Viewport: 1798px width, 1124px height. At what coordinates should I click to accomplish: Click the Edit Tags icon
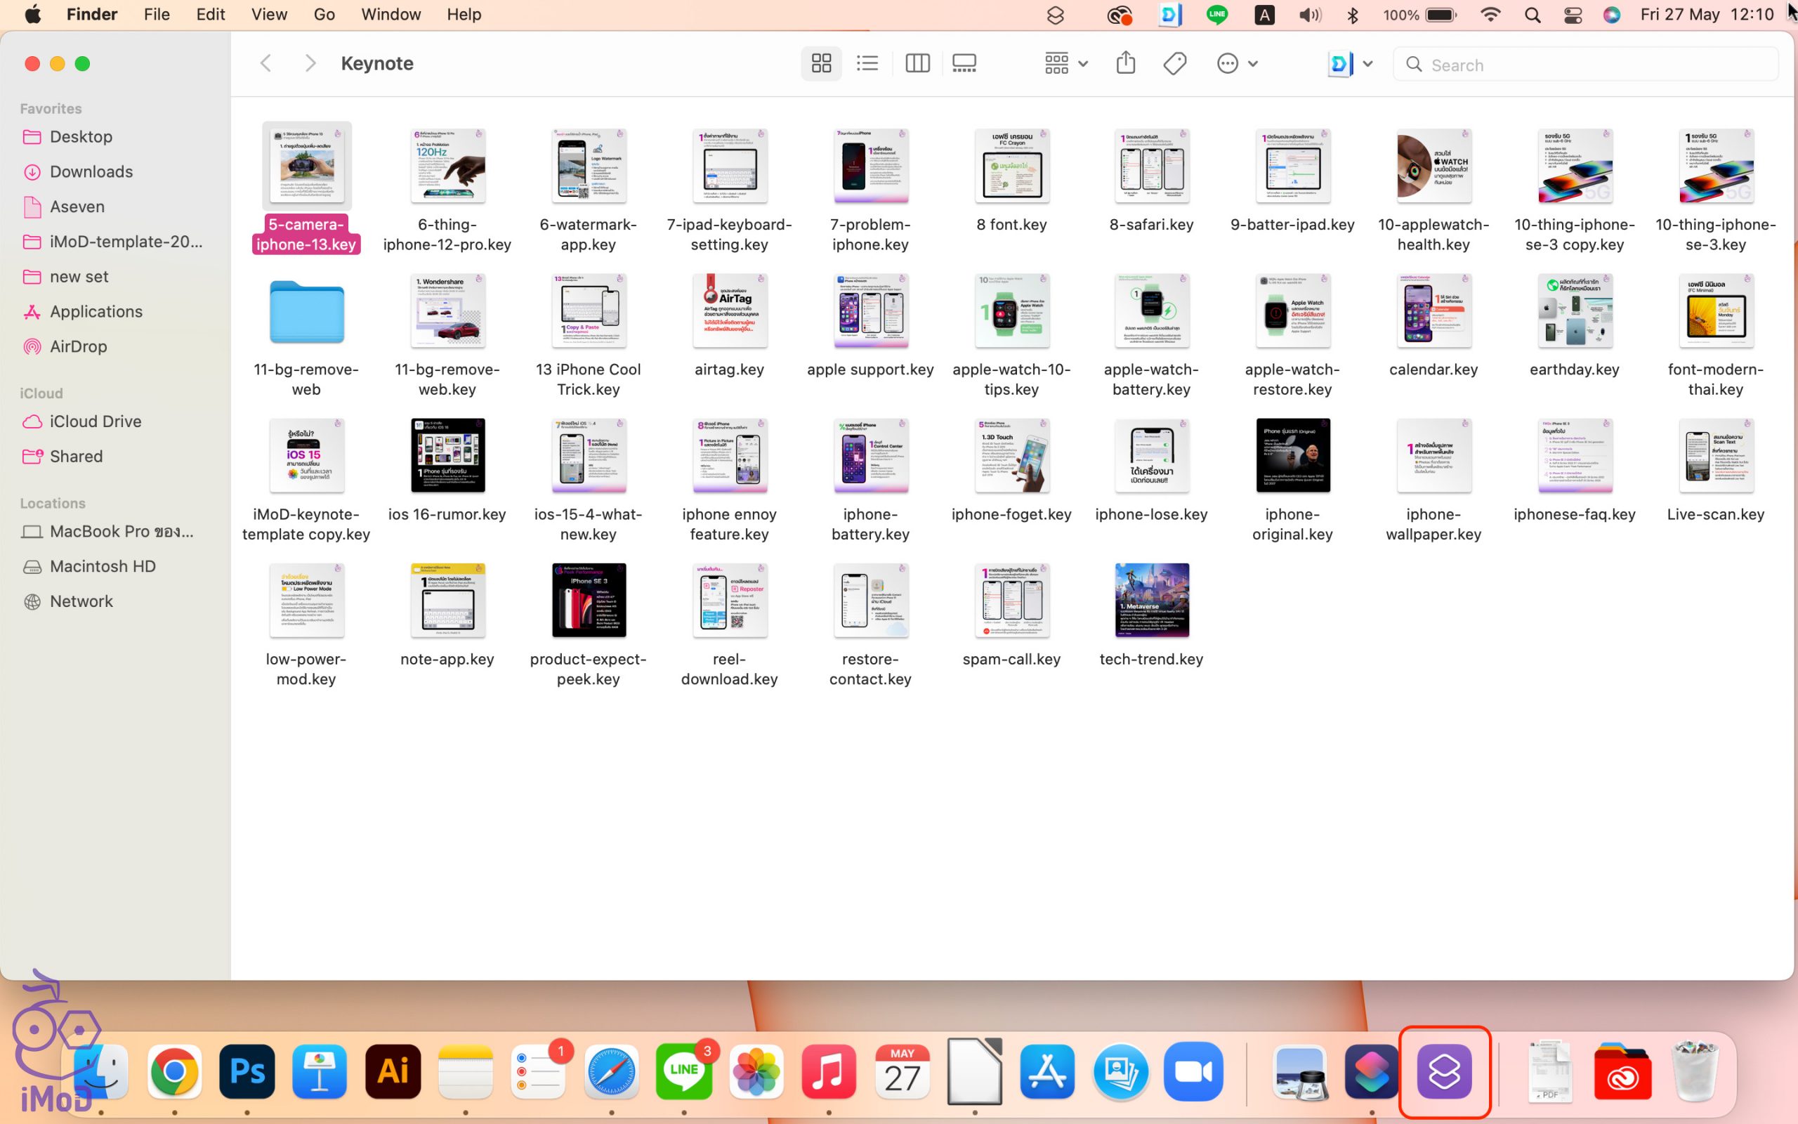point(1174,64)
